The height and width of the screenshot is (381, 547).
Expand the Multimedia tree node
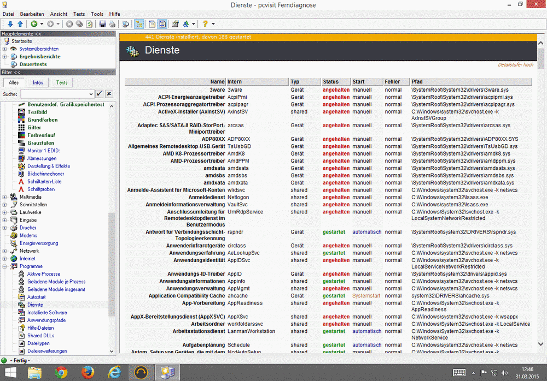click(x=3, y=197)
